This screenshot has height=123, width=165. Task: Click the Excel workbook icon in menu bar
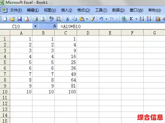(5, 10)
